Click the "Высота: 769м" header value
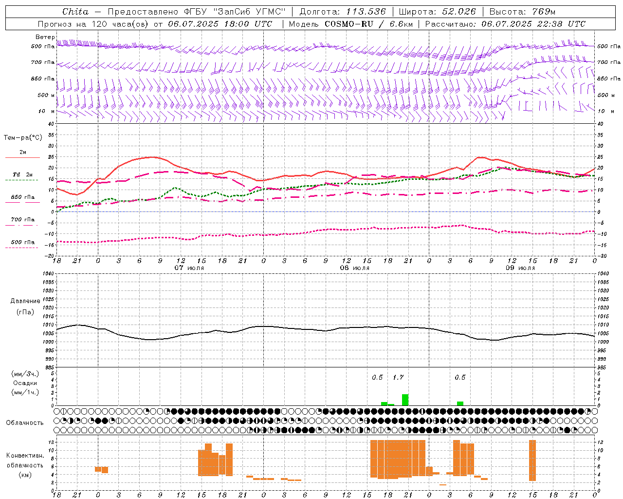 (522, 12)
